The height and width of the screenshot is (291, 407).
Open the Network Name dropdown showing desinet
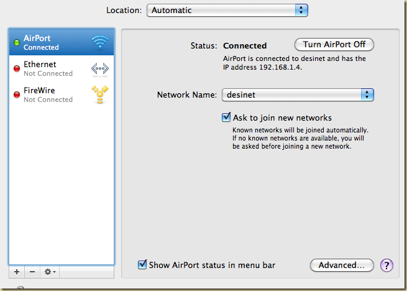pyautogui.click(x=298, y=95)
